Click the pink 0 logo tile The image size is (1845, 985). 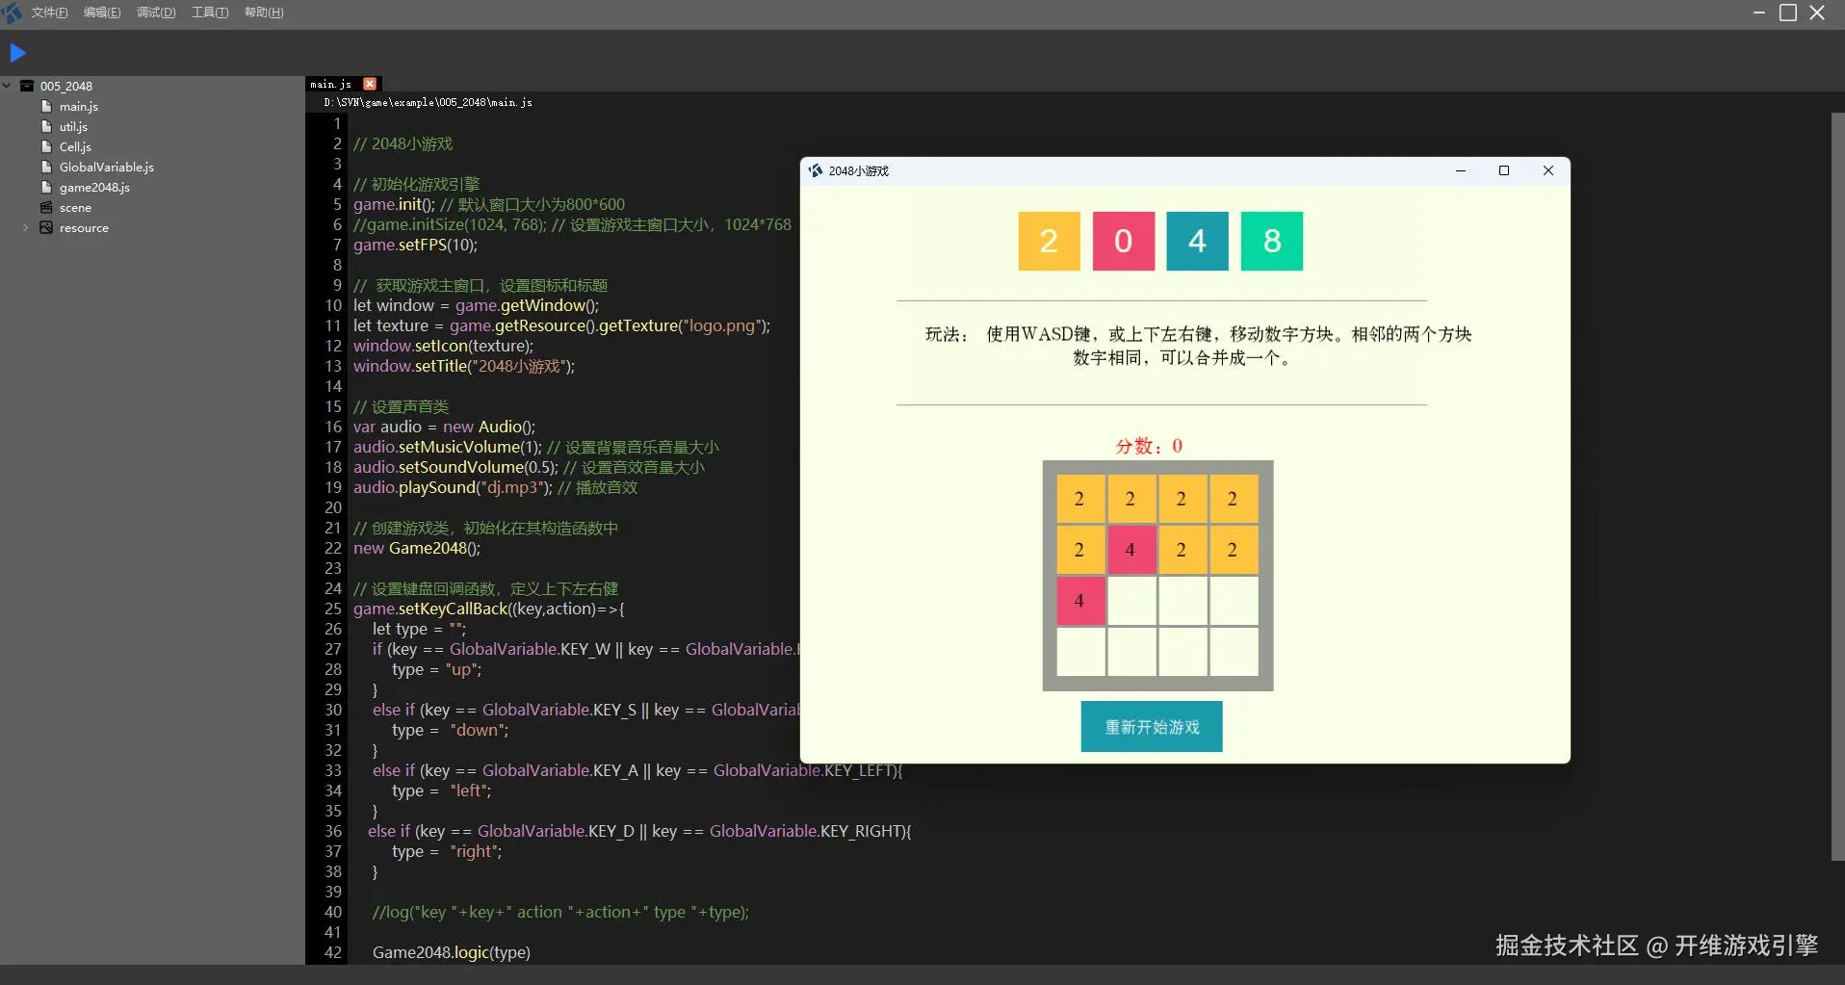(1124, 242)
